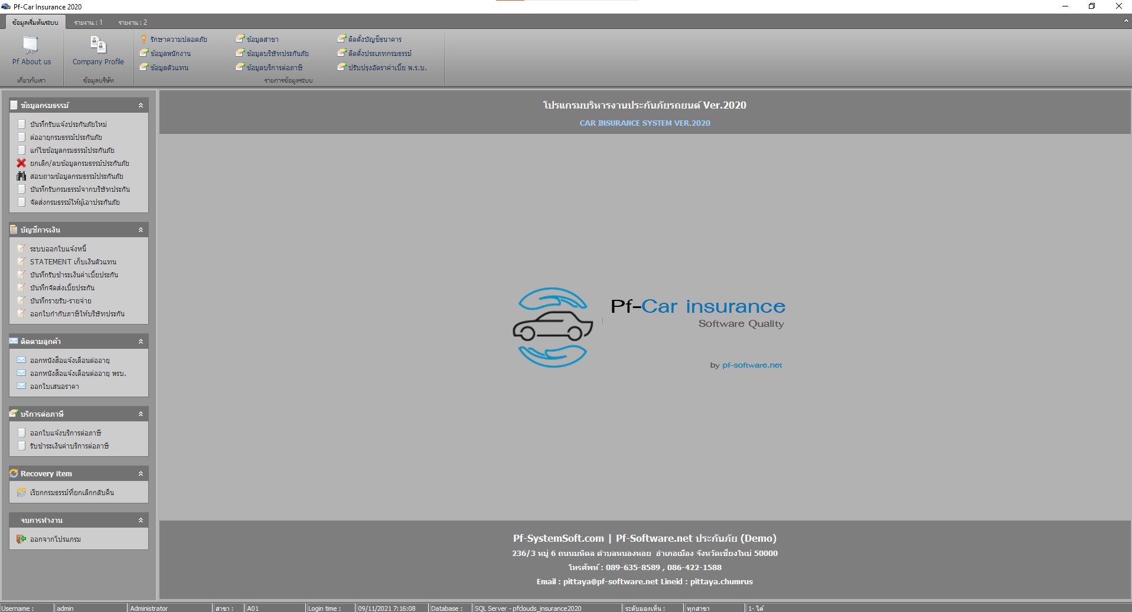Open ข้อมูลตัวแทน in the ribbon
The width and height of the screenshot is (1132, 612).
[x=164, y=67]
